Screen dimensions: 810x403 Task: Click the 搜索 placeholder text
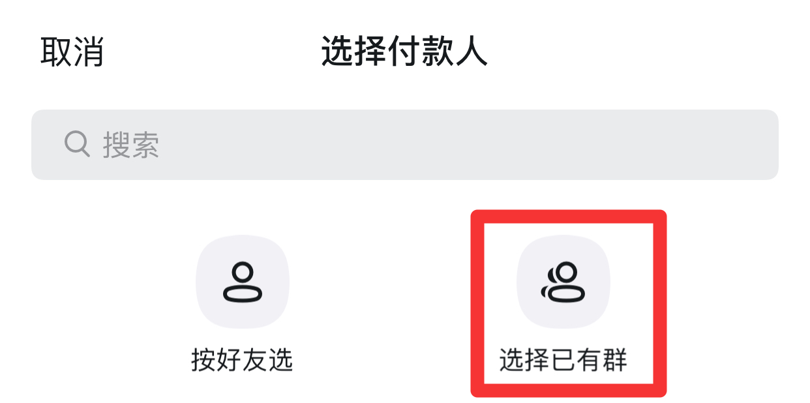click(x=130, y=145)
